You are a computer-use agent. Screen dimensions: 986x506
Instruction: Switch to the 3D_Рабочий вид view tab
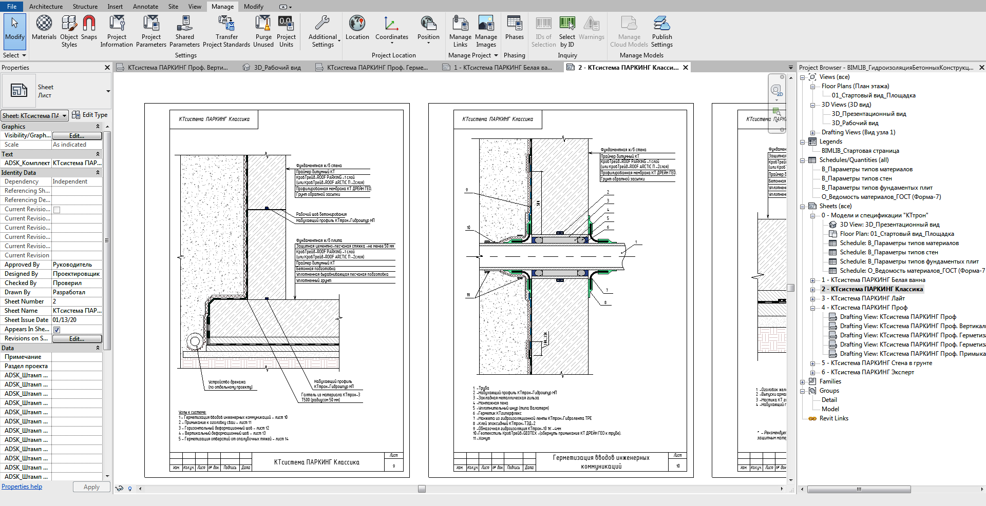pyautogui.click(x=277, y=68)
